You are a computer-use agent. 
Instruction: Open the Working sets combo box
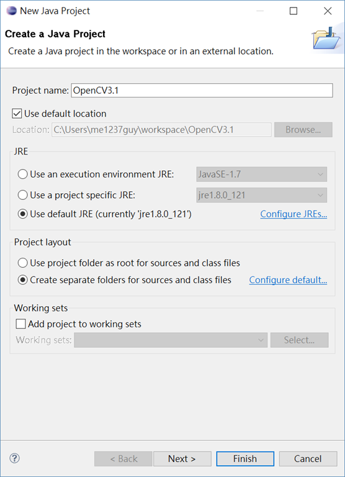point(171,340)
